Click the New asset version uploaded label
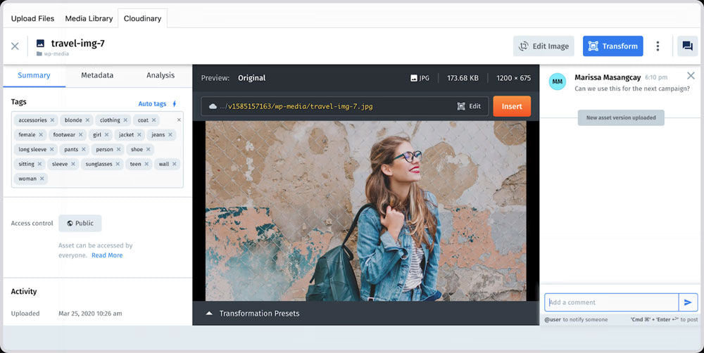 (621, 117)
